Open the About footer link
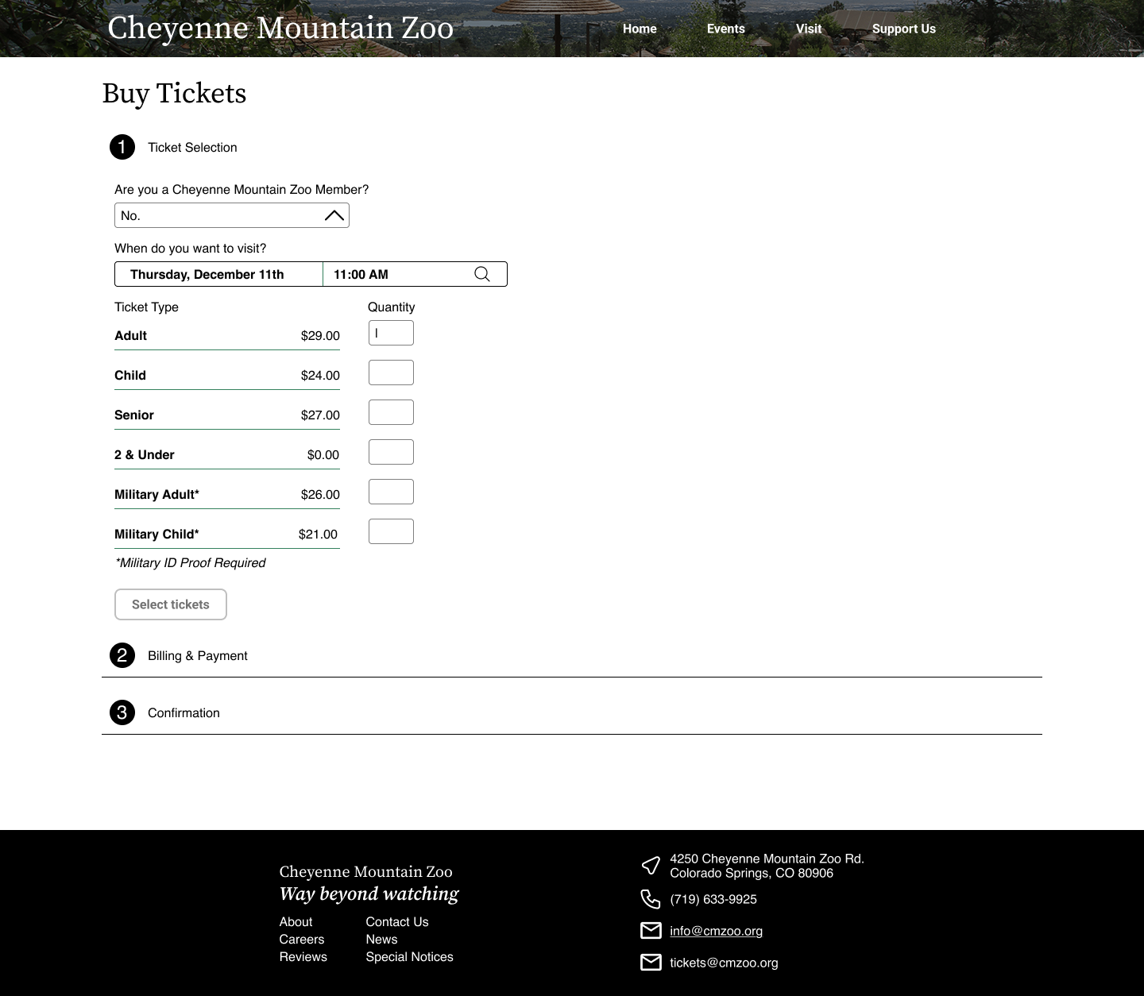This screenshot has width=1144, height=996. (296, 921)
